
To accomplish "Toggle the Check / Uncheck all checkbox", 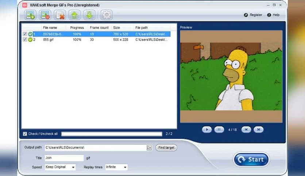I will (25, 134).
